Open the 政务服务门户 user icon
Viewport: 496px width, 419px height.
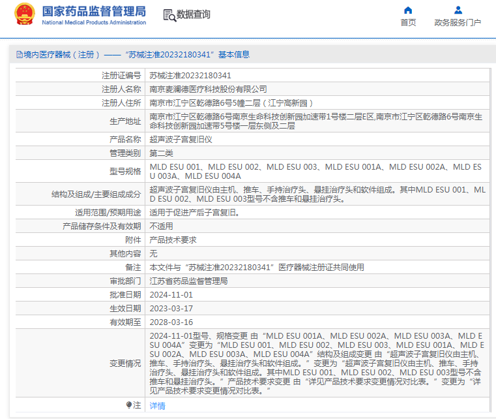pyautogui.click(x=458, y=10)
